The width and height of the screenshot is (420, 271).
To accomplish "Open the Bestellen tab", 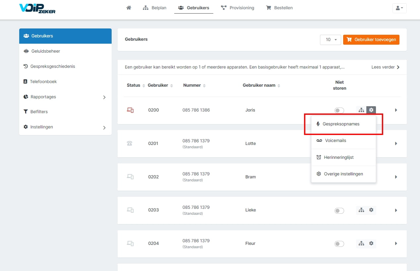I will [280, 8].
